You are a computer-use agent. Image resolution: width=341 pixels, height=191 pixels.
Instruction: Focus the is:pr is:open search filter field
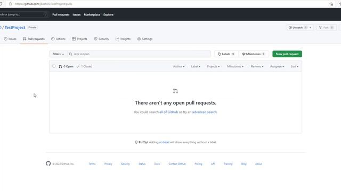pyautogui.click(x=139, y=54)
